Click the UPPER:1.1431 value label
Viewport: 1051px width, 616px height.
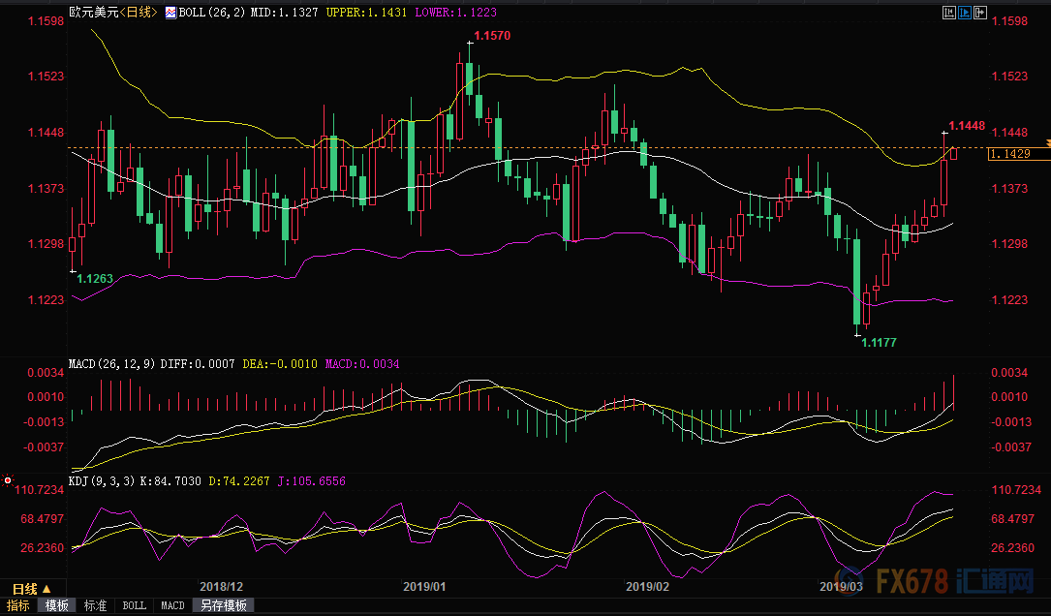pos(367,12)
